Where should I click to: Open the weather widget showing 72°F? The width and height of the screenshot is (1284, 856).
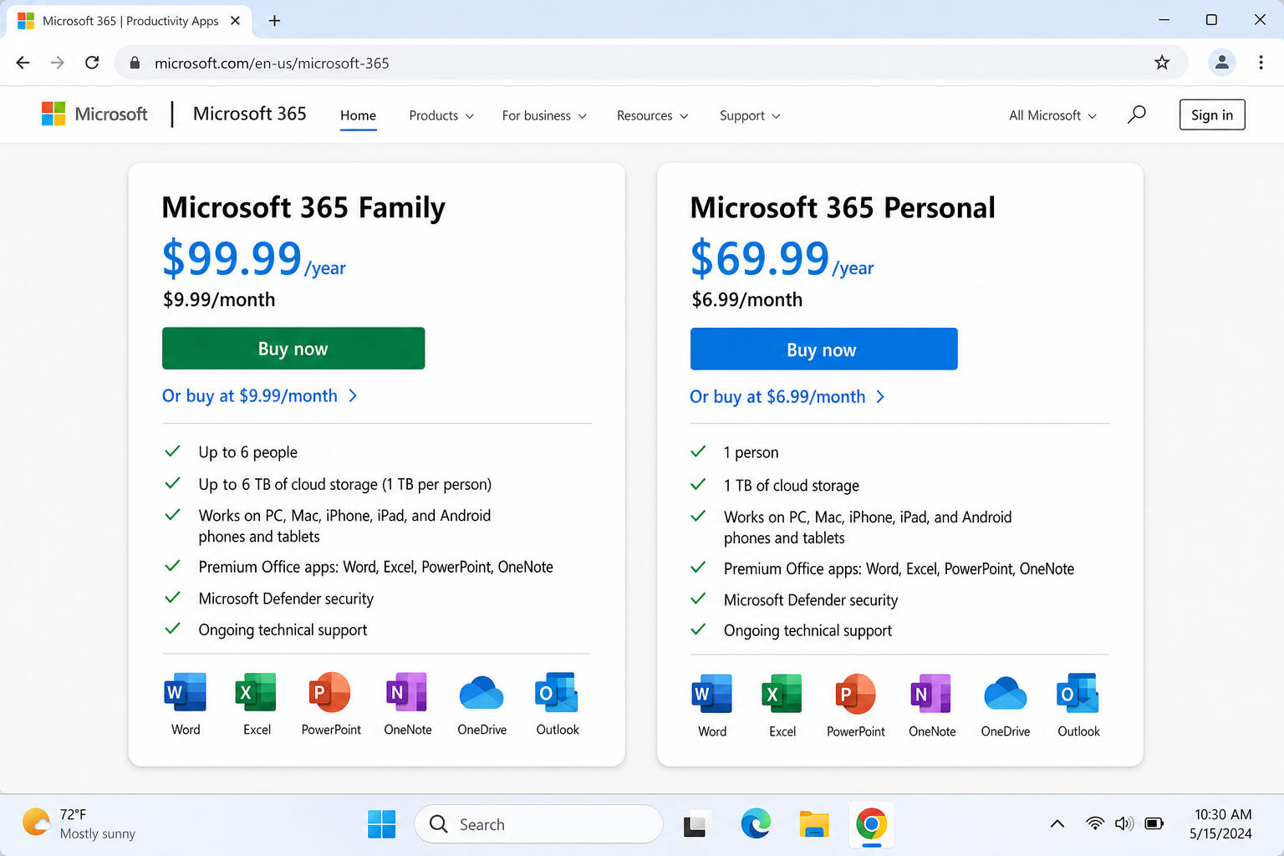click(79, 823)
